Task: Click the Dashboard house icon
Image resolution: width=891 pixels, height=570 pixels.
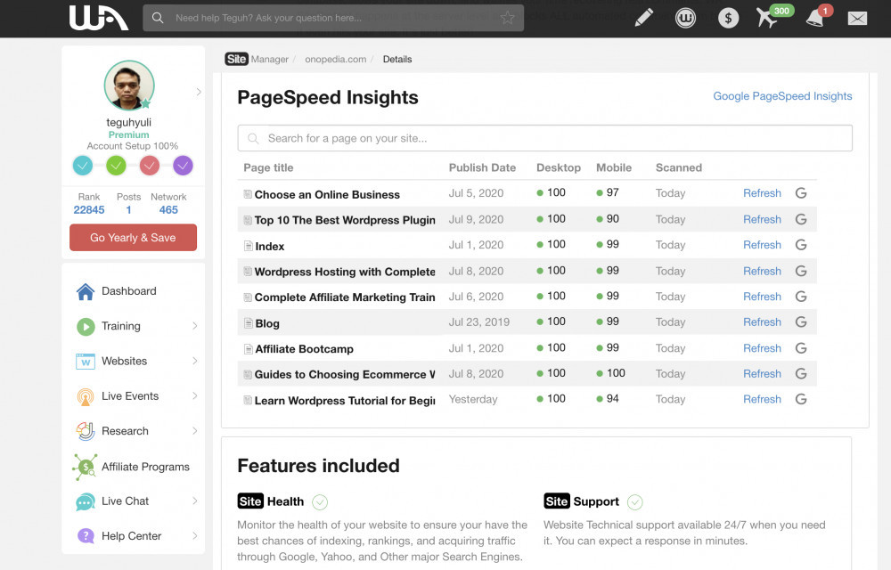Action: 86,291
